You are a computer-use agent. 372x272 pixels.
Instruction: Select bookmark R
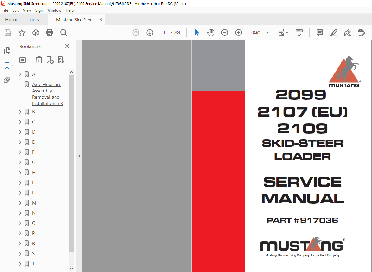[x=34, y=244]
